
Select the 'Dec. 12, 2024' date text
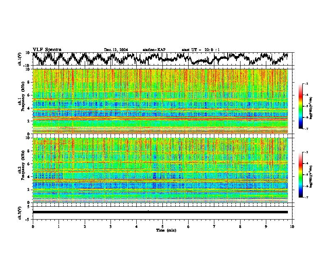click(x=116, y=50)
